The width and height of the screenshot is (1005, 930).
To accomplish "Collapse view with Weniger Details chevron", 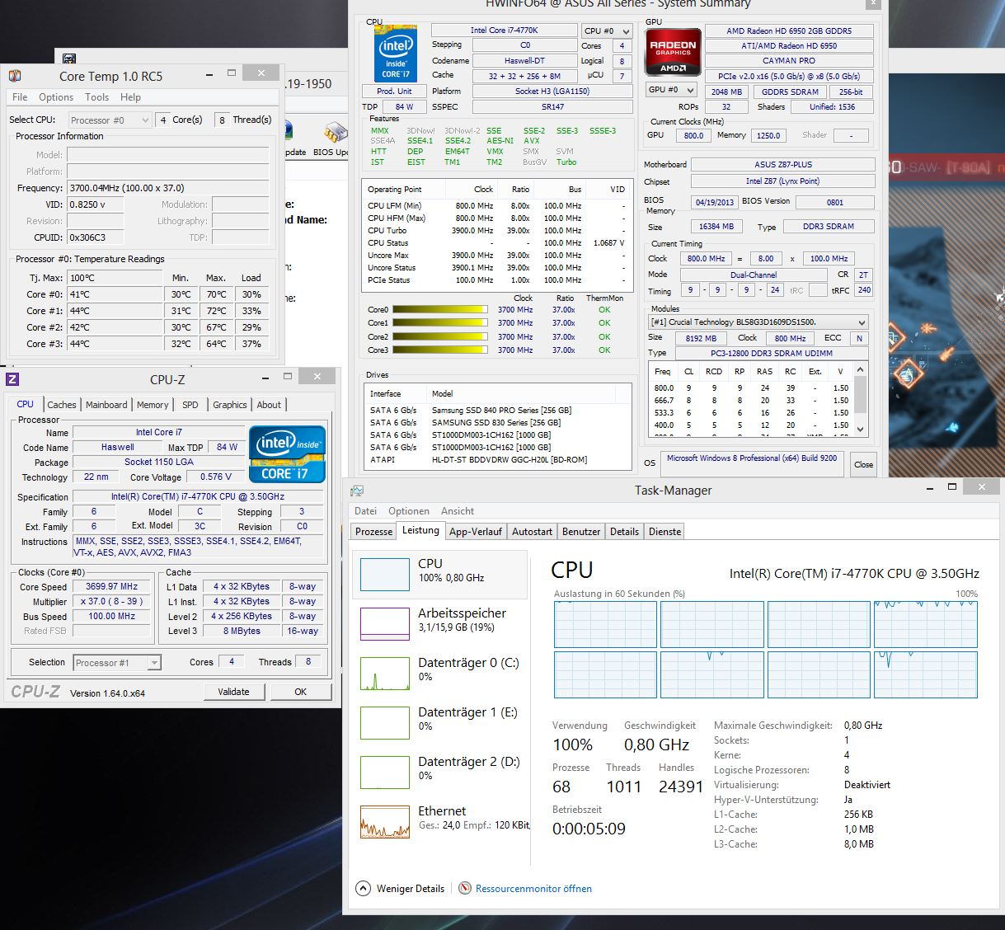I will pos(364,888).
